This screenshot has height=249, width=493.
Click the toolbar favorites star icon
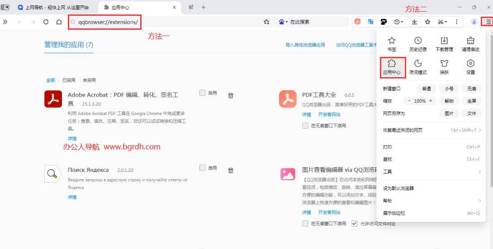coord(427,22)
